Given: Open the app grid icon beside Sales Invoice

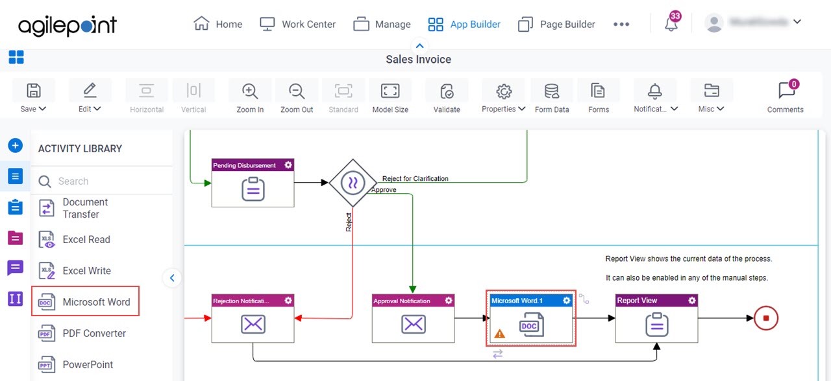Looking at the screenshot, I should pyautogui.click(x=16, y=57).
